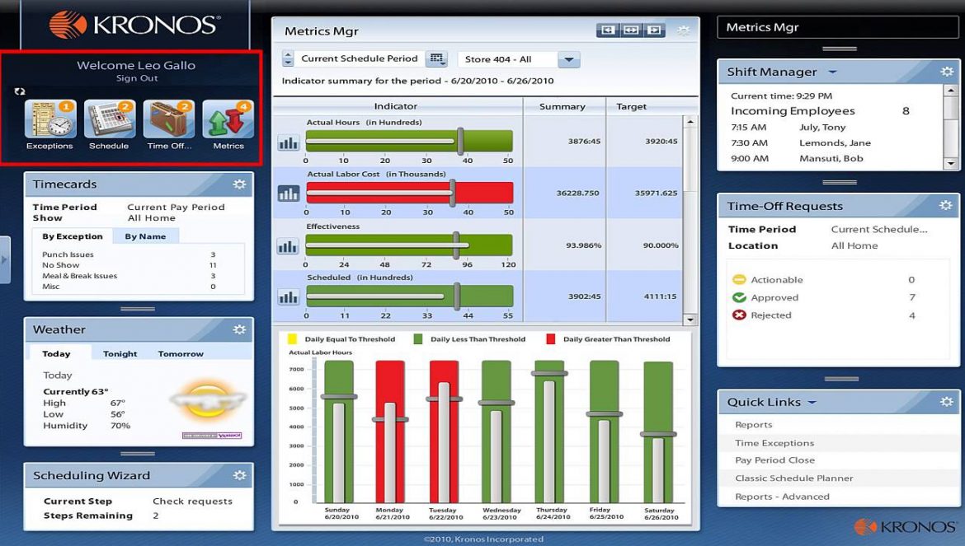The width and height of the screenshot is (965, 546).
Task: Expand the Shift Manager header dropdown arrow
Action: pos(831,72)
